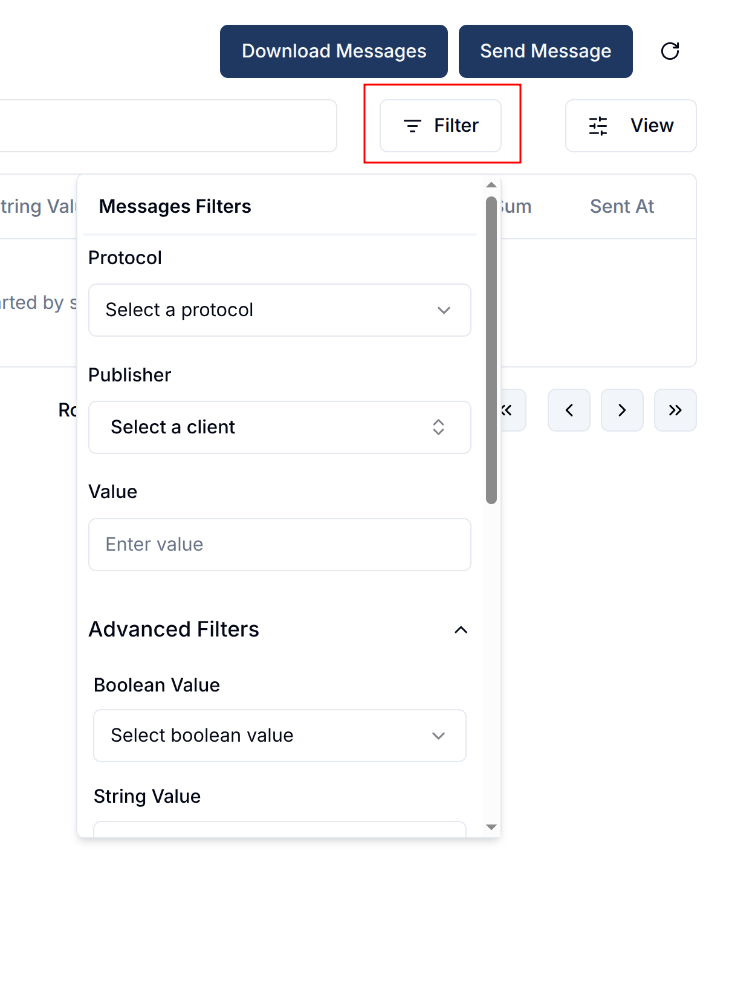Open the Select a protocol dropdown
The width and height of the screenshot is (732, 1001).
click(x=279, y=310)
